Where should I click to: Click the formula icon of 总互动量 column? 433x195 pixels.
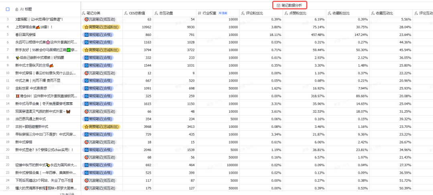(x=157, y=13)
